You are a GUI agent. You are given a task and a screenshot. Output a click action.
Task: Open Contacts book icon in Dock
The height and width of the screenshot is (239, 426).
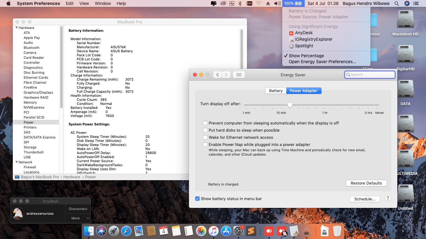(x=151, y=231)
